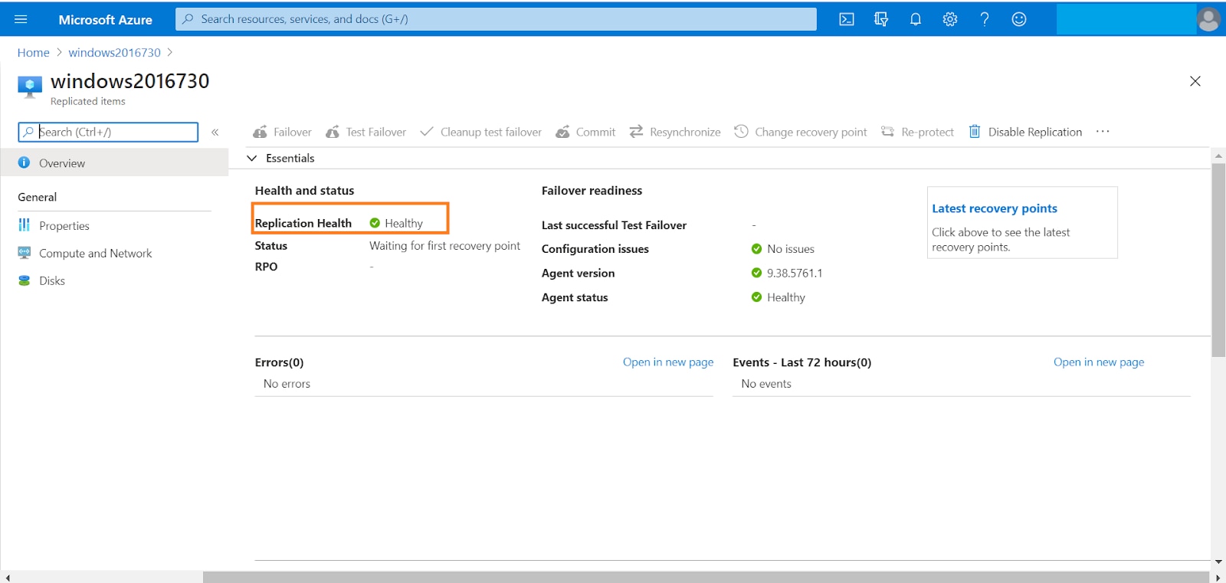1226x583 pixels.
Task: Open Latest recovery points link
Action: (x=994, y=208)
